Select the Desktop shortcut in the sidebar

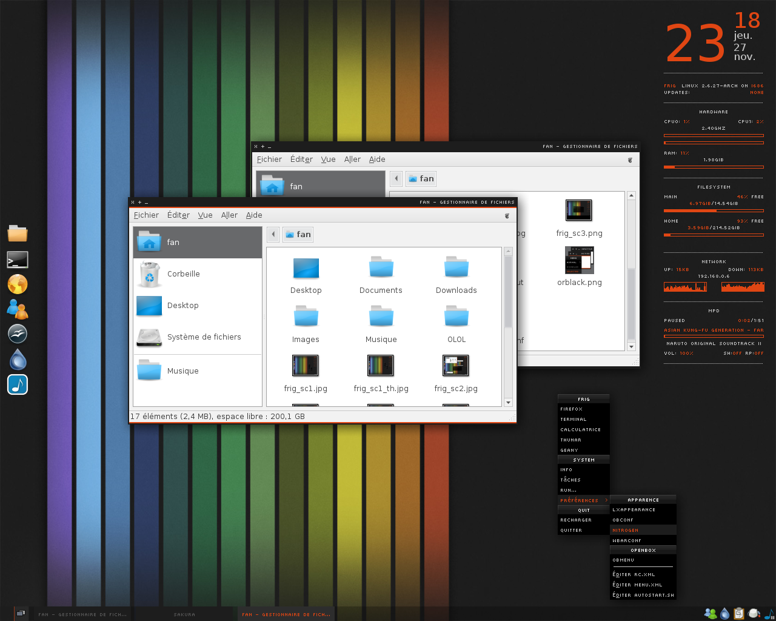click(198, 306)
